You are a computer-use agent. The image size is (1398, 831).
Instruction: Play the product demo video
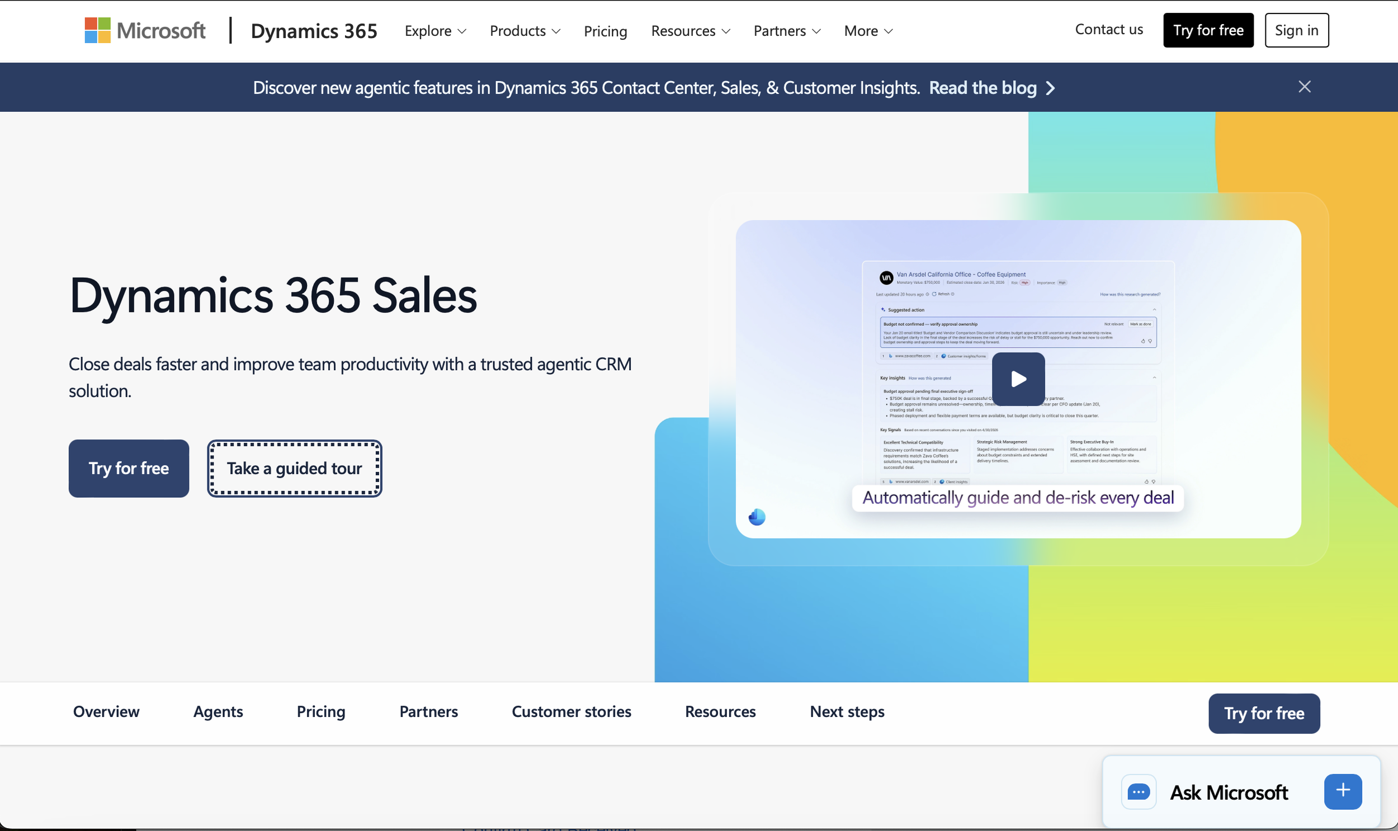point(1018,379)
